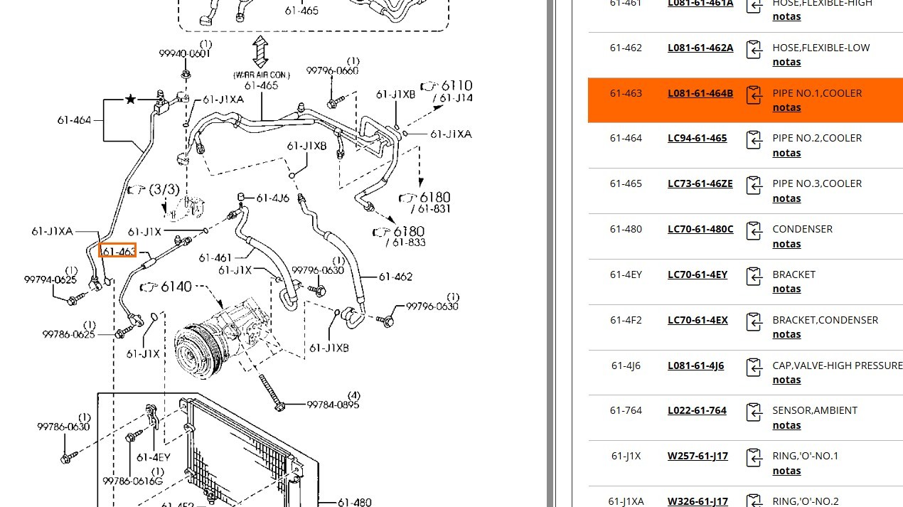Click the icon in the PIPE NO.2,COOLER row
Viewport: 903px width, 507px height.
(754, 141)
